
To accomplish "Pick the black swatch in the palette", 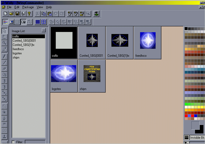I will pos(186,28).
